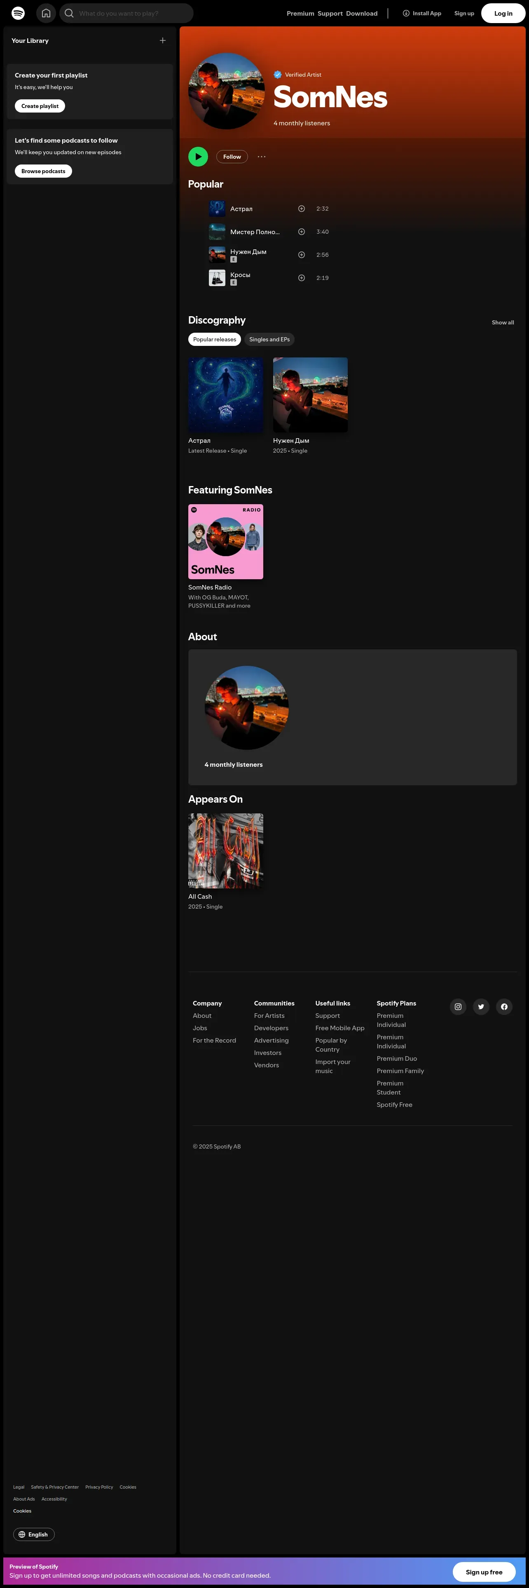529x1588 pixels.
Task: Click Free Mobile App footer link
Action: [340, 1028]
